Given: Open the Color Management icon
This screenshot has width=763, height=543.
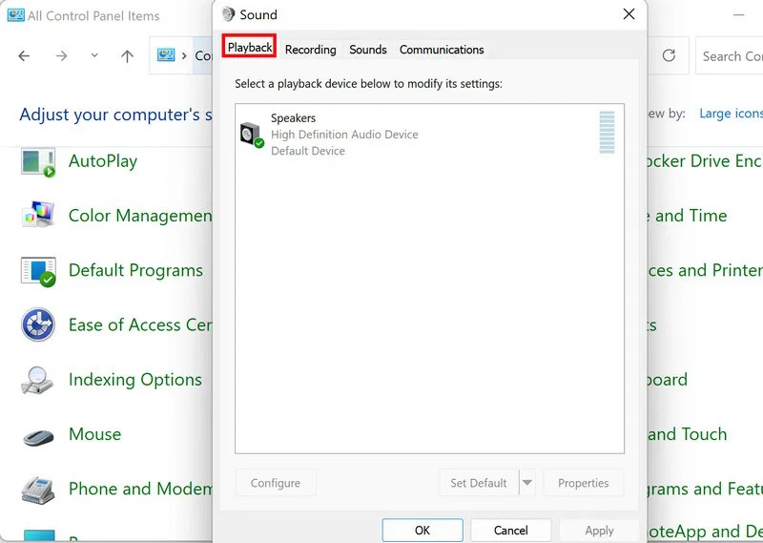Looking at the screenshot, I should (x=38, y=215).
